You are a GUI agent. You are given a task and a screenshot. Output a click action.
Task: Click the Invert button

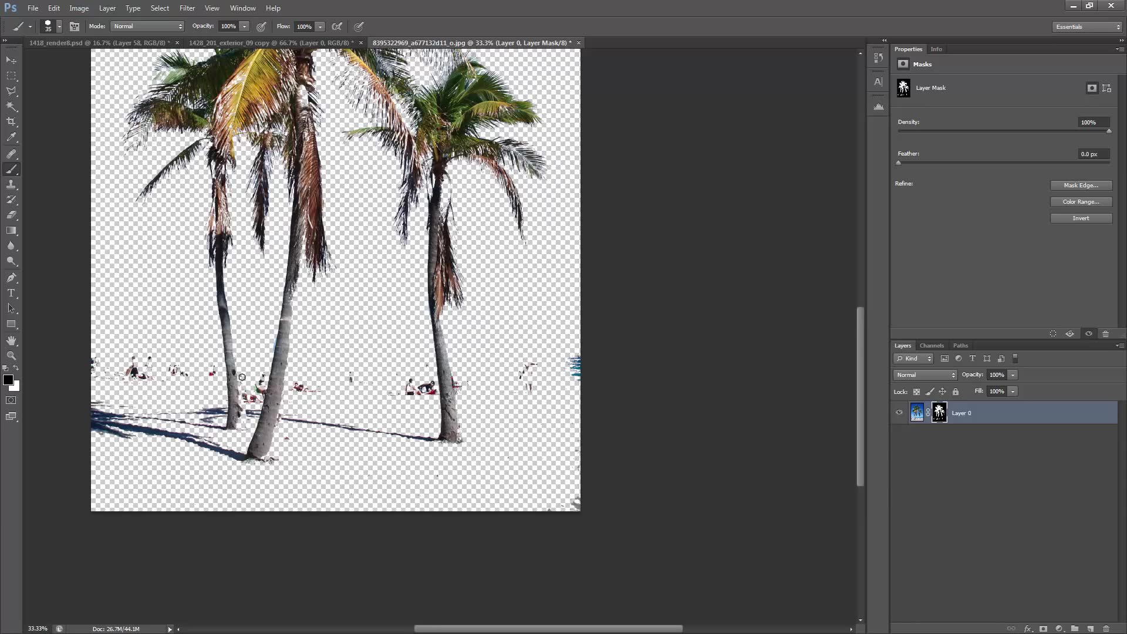[1081, 218]
